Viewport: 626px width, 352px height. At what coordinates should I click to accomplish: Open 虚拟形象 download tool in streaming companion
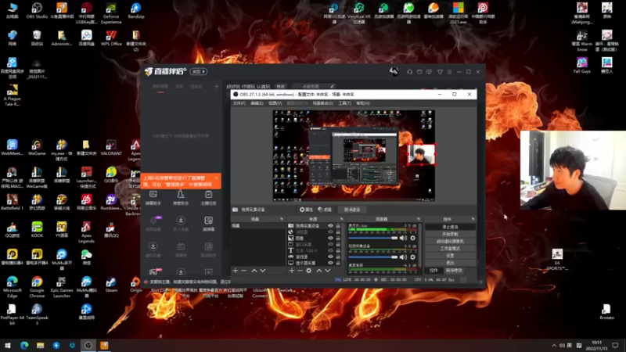point(153,250)
